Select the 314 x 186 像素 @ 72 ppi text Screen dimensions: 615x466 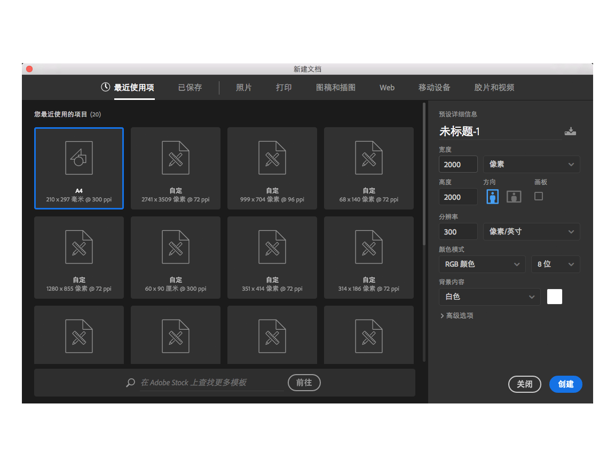(369, 289)
